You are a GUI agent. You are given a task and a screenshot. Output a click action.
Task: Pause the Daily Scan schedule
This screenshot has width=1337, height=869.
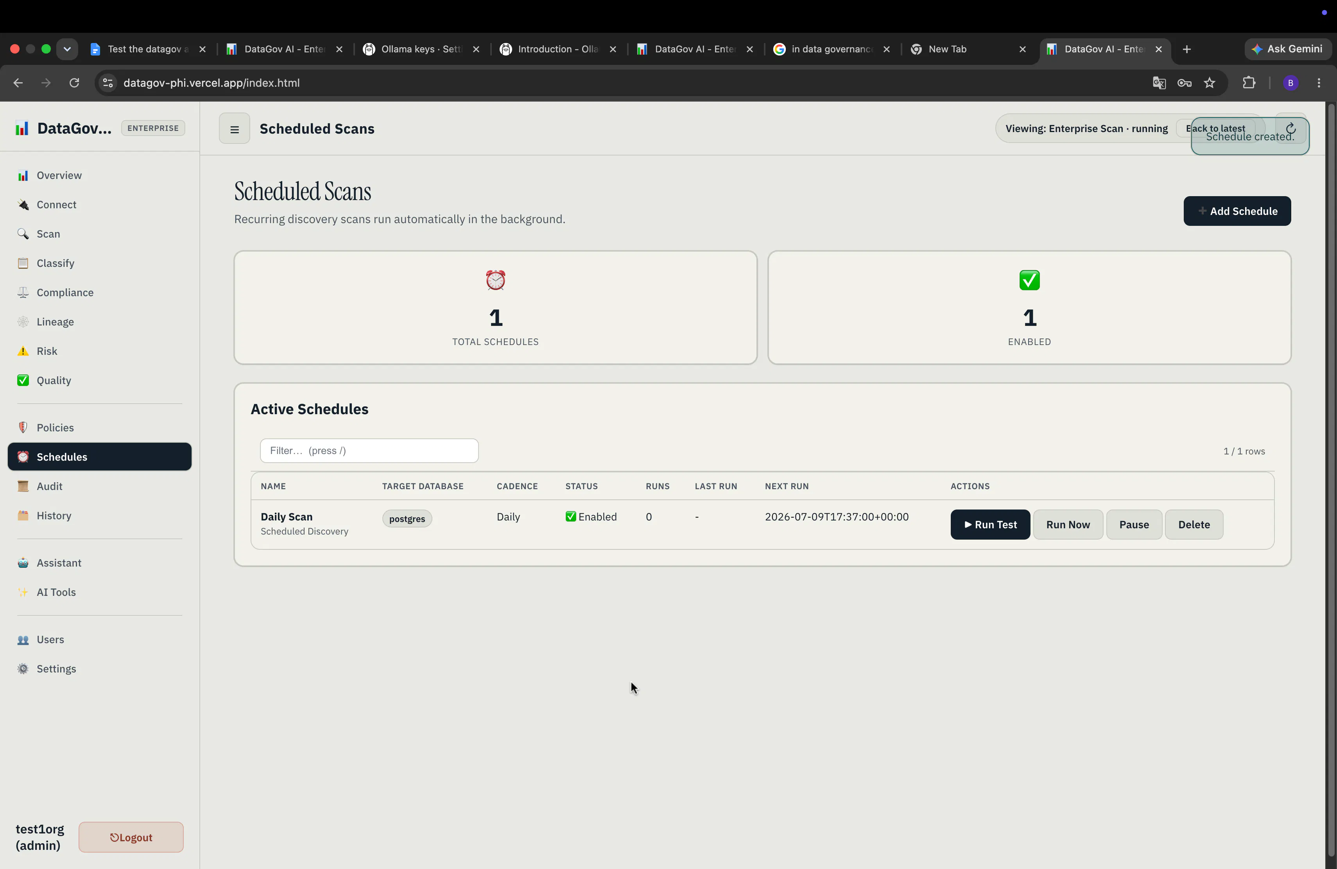tap(1134, 524)
